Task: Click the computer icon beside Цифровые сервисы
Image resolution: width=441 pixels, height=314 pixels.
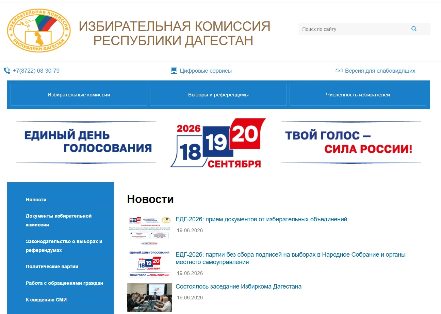Action: 174,71
